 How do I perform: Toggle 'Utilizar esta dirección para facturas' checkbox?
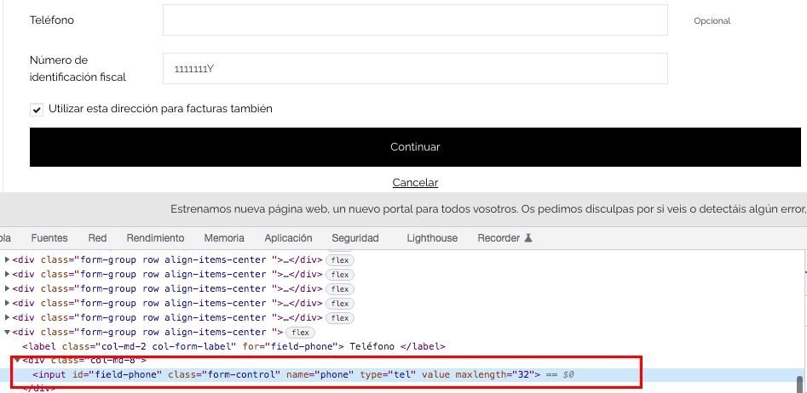click(37, 110)
